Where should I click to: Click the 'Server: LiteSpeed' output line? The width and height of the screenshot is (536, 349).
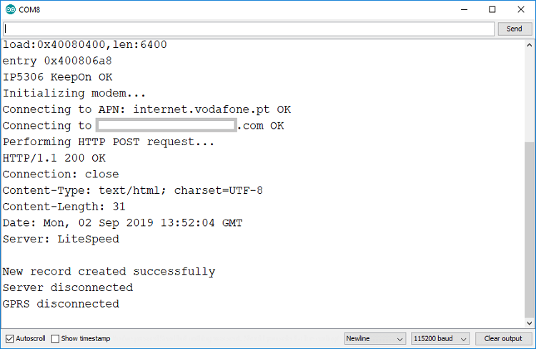[61, 239]
